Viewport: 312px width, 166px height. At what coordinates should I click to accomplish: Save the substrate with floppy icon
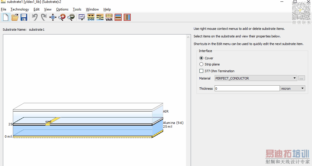coord(24,17)
